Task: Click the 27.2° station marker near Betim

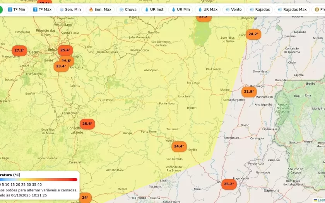Action: click(19, 51)
